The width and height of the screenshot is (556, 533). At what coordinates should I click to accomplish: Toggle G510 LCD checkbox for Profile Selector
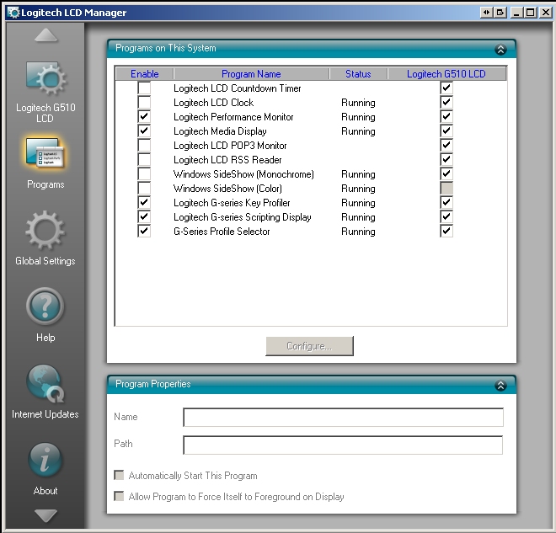(x=446, y=231)
